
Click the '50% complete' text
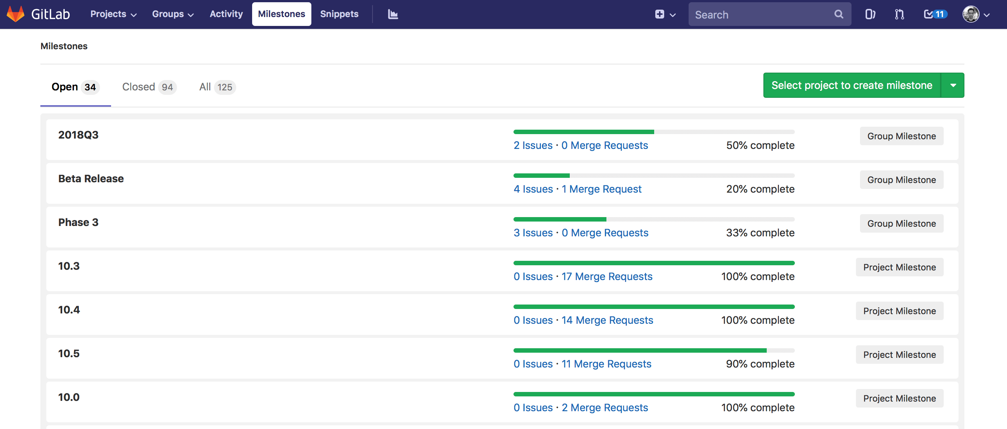[x=760, y=146]
